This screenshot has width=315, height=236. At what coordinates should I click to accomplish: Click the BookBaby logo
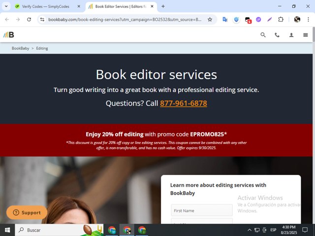pos(9,35)
